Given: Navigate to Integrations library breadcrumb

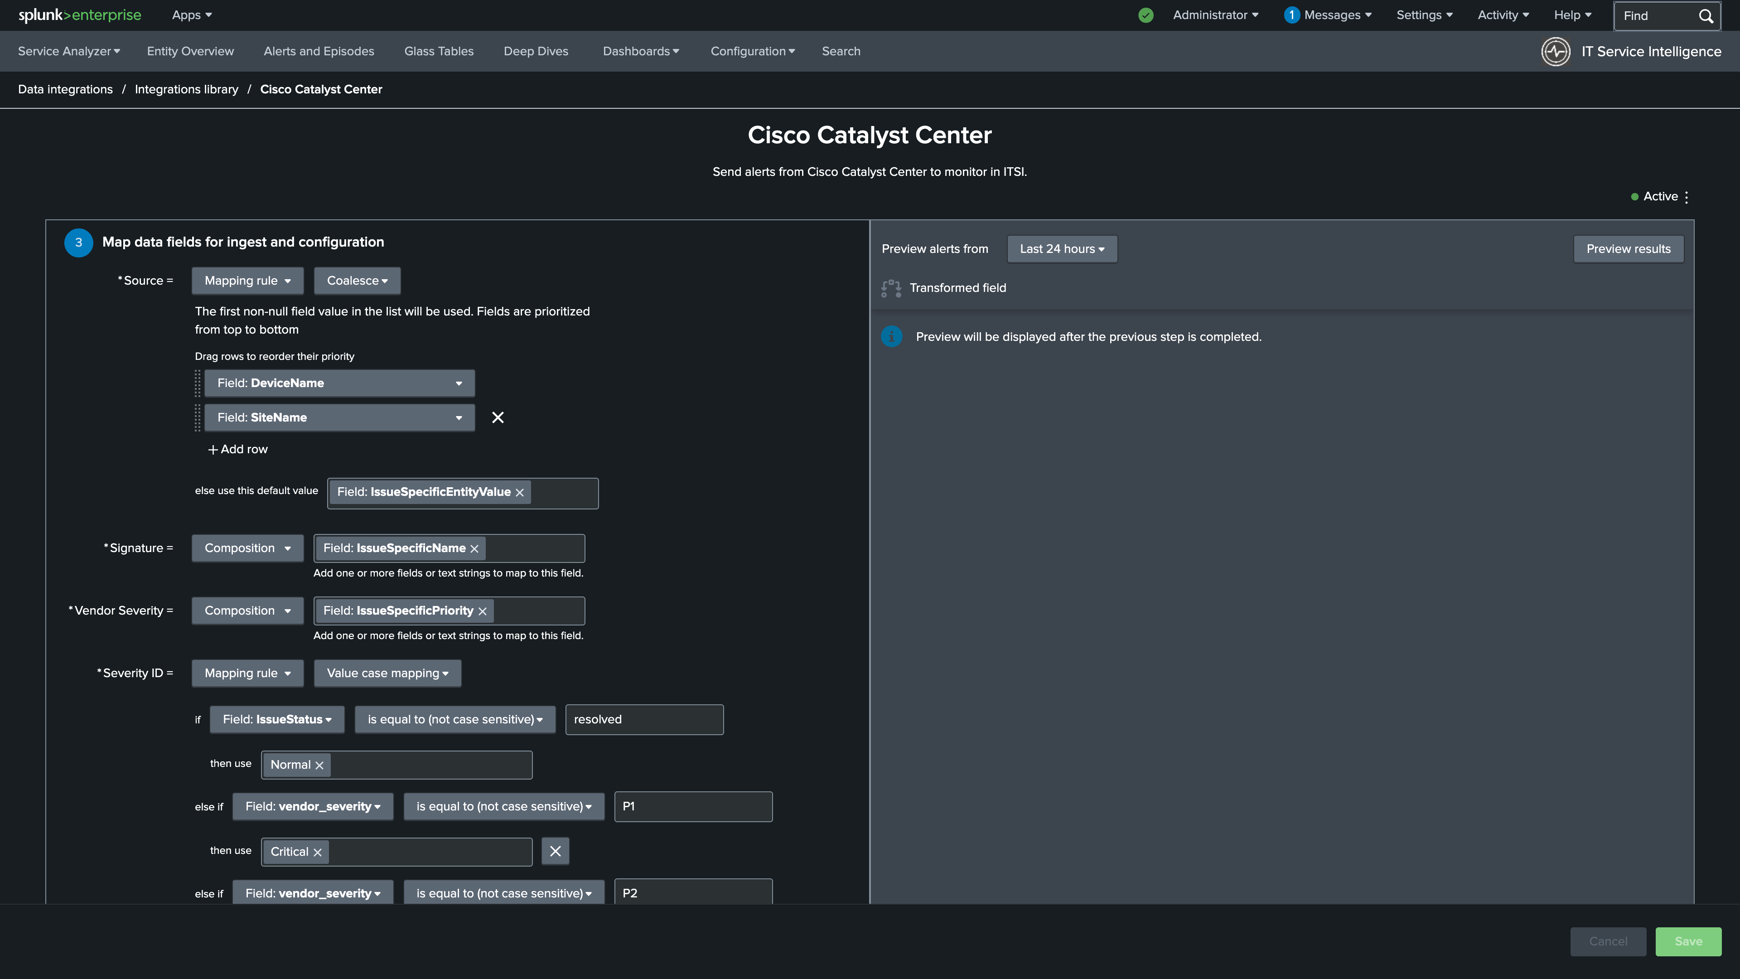Looking at the screenshot, I should point(186,89).
